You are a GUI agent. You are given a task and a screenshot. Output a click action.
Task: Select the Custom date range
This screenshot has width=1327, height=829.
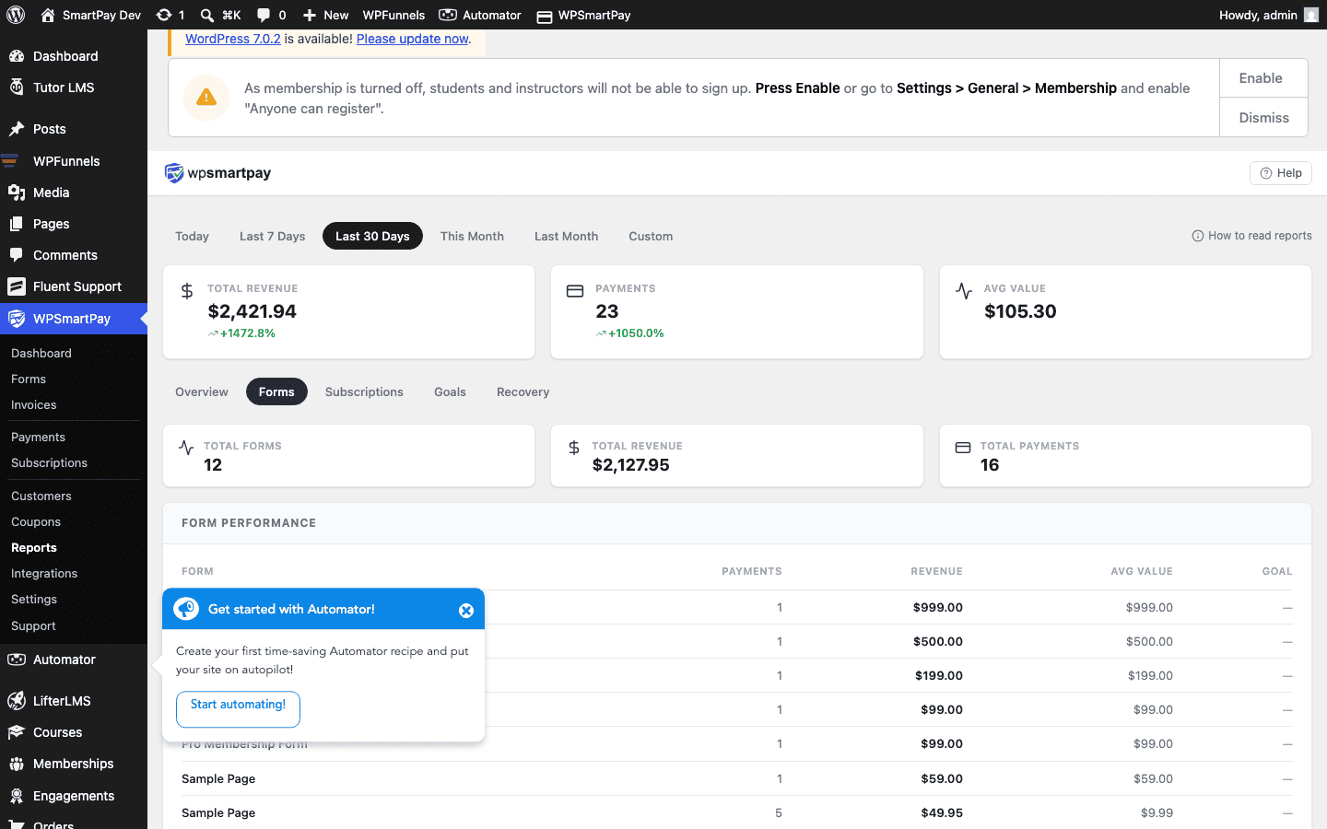click(651, 236)
